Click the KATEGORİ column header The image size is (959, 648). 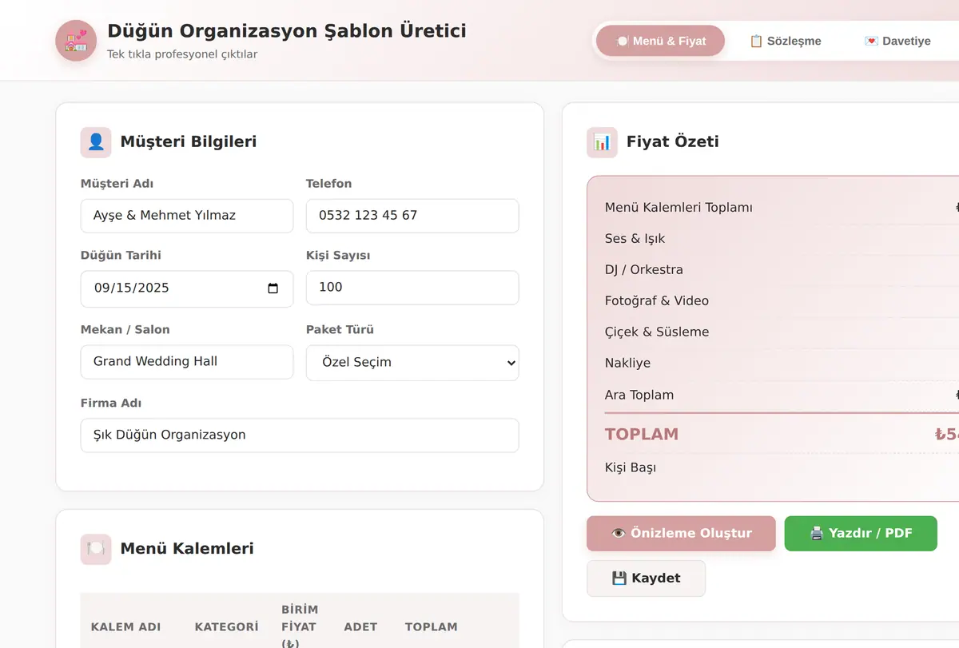point(226,627)
